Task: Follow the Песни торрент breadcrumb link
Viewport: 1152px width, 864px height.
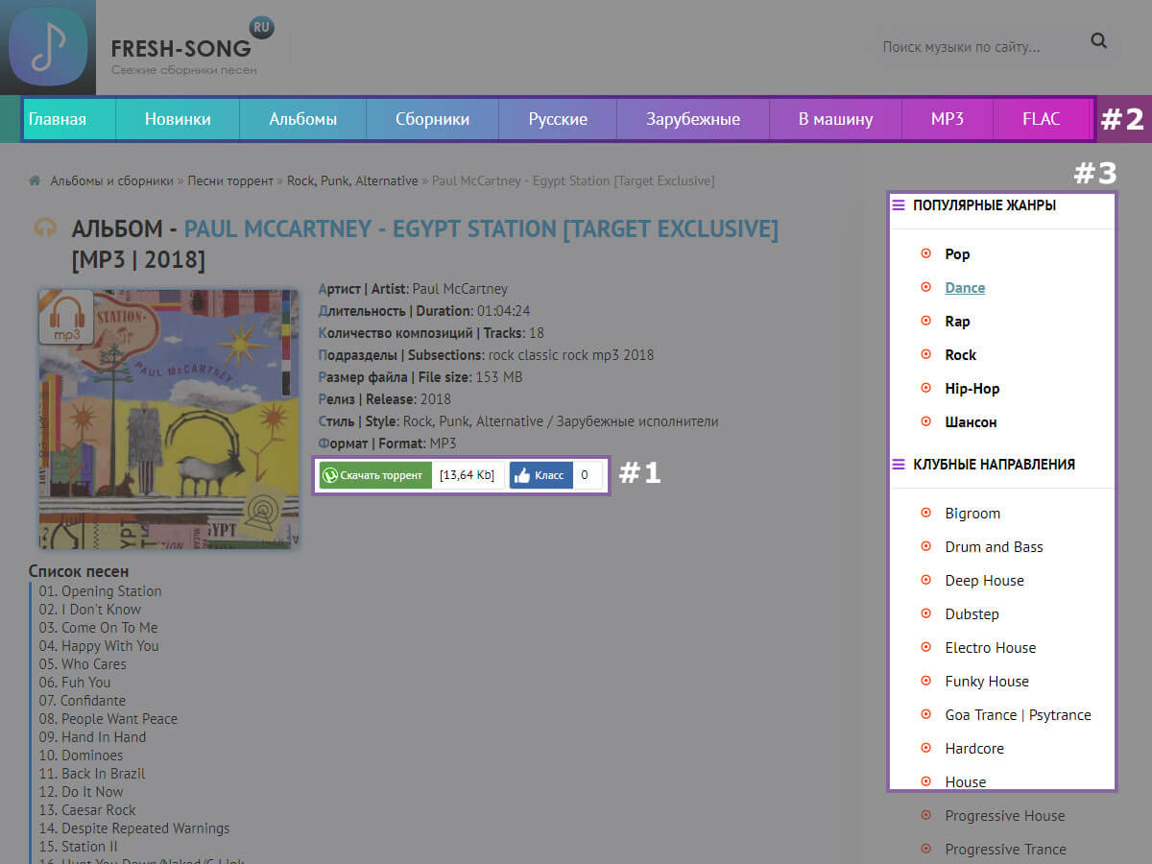Action: click(x=231, y=180)
